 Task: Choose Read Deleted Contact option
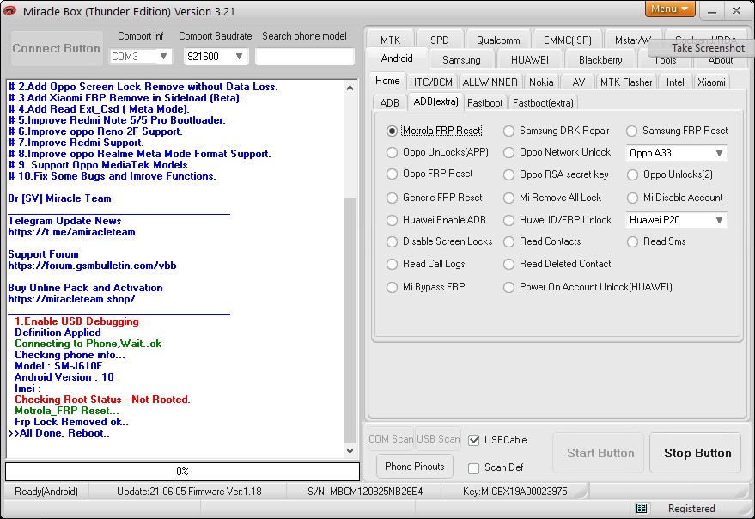click(508, 264)
